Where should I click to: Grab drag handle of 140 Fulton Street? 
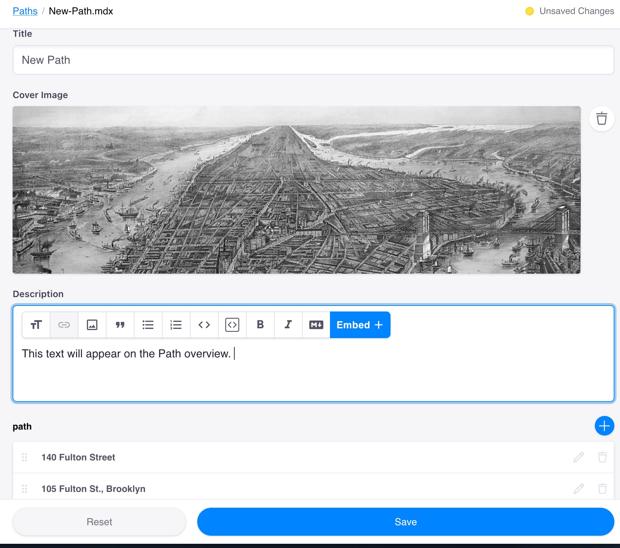tap(25, 457)
